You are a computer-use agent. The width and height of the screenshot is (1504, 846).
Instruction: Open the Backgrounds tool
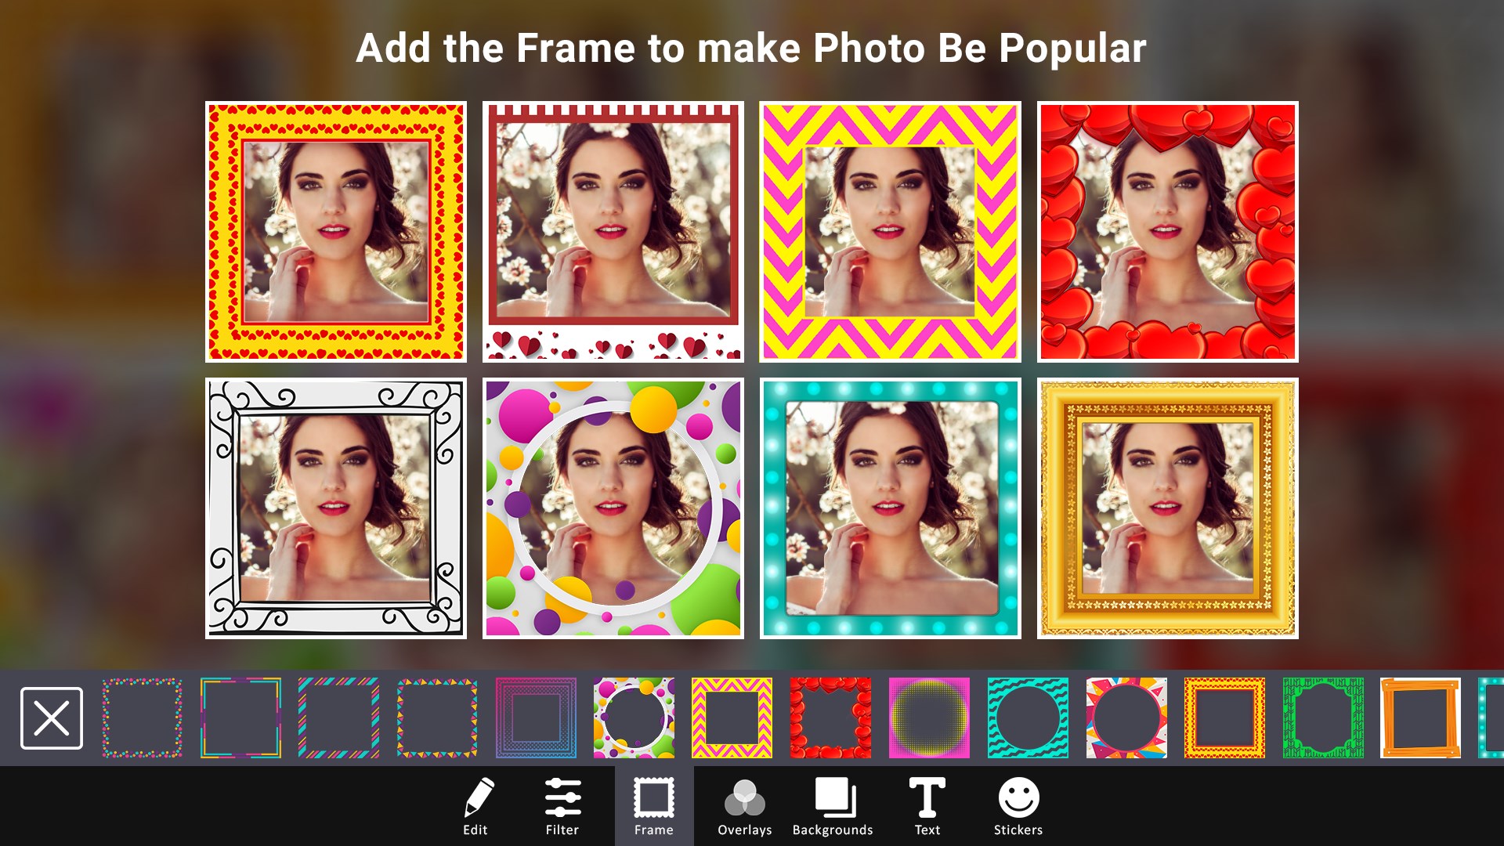pos(833,806)
